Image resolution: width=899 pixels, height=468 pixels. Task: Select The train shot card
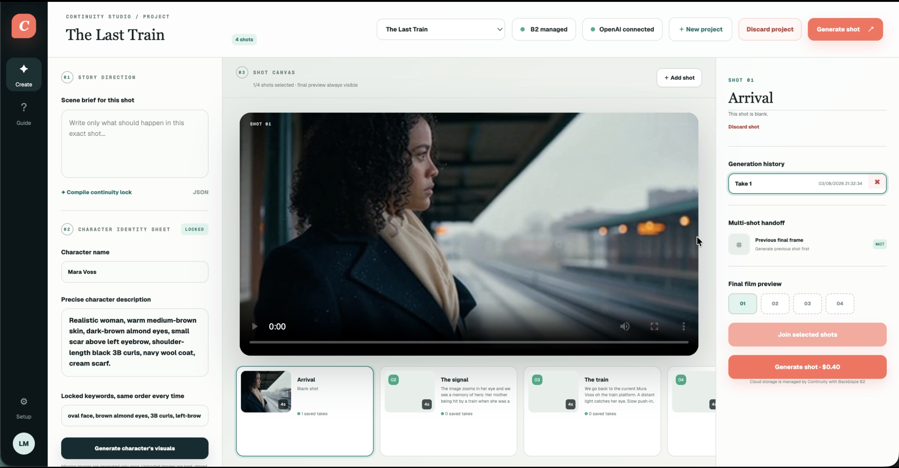click(592, 411)
